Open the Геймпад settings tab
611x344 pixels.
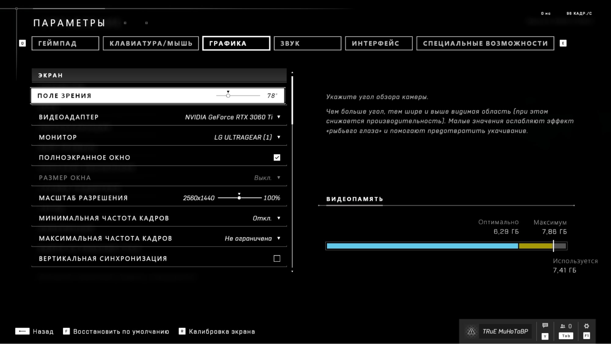point(65,43)
